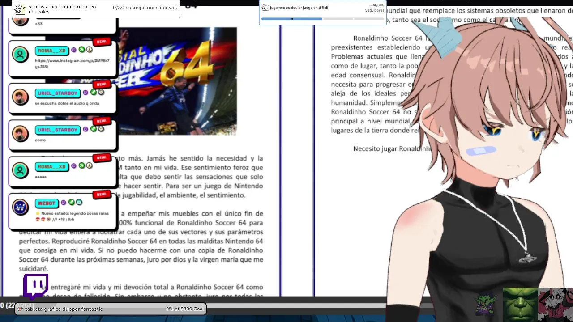
Task: Click the NEW! badge on the 'se escucha doble' message
Action: coord(102,84)
